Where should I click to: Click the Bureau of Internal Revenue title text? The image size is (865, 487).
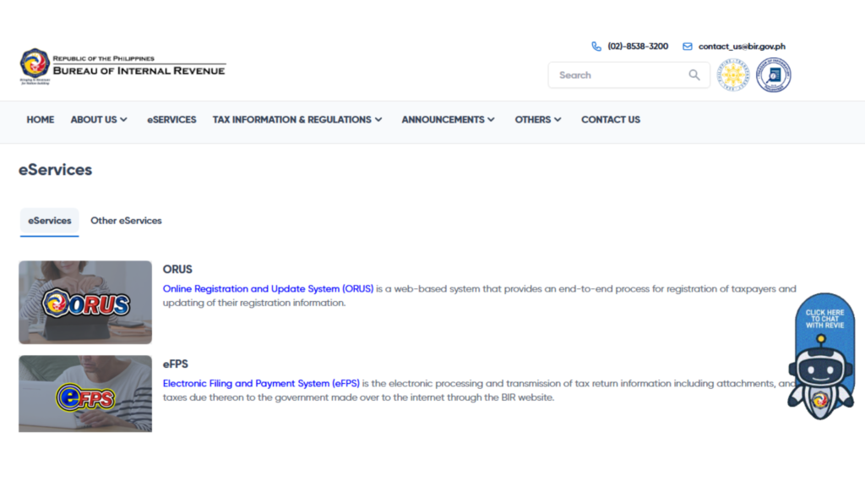coord(139,71)
